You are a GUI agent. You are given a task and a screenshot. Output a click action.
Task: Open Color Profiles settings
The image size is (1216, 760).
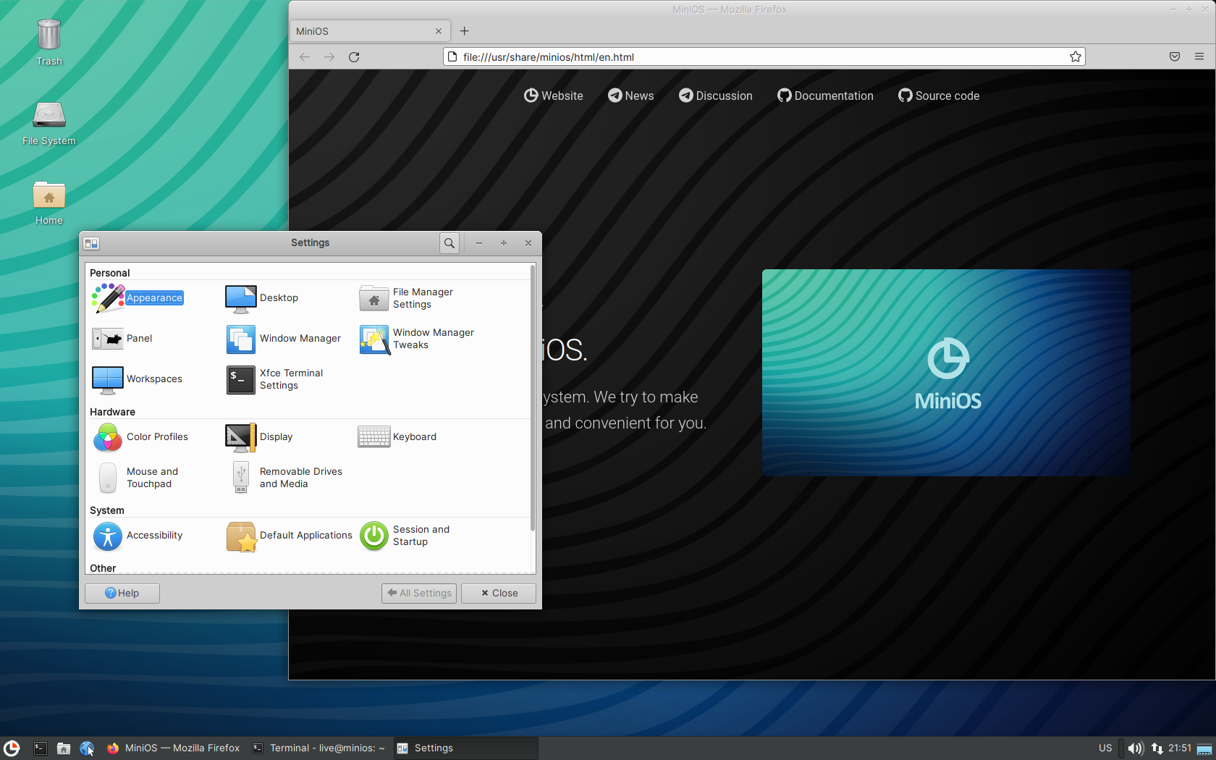coord(140,437)
